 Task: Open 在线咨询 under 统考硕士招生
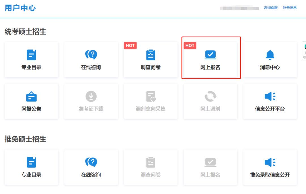[x=91, y=59]
